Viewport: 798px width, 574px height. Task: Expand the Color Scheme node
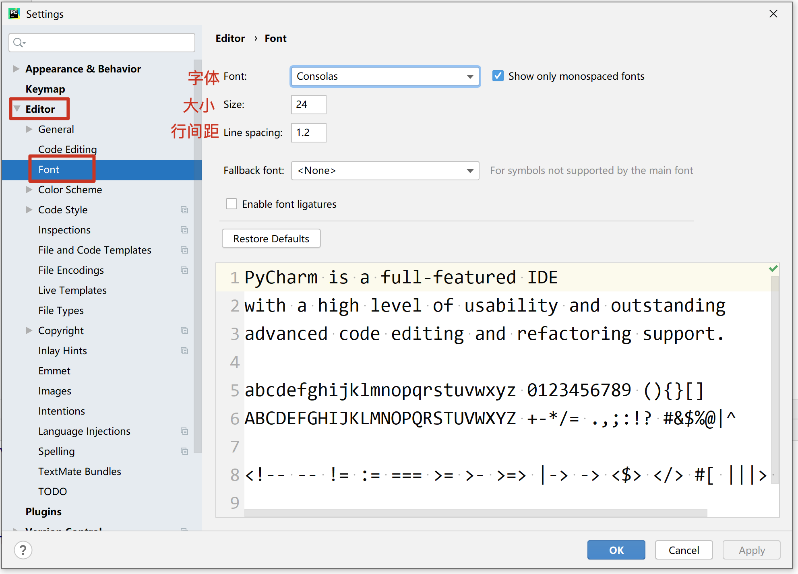[x=29, y=190]
